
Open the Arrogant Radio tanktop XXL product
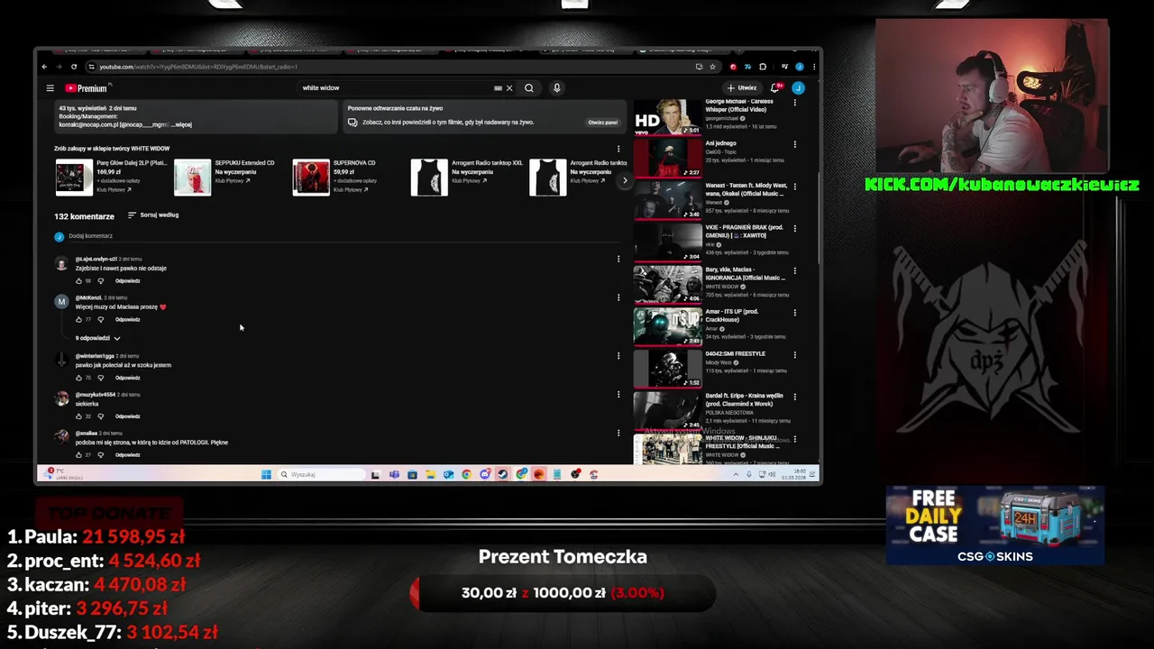coord(467,177)
